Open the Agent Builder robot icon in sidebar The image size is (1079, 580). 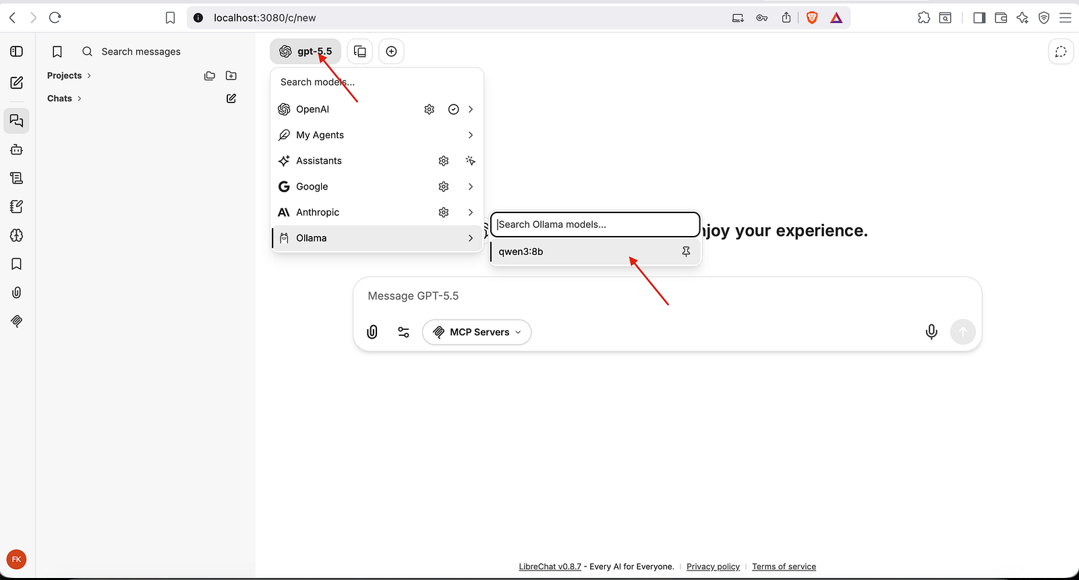pyautogui.click(x=17, y=150)
